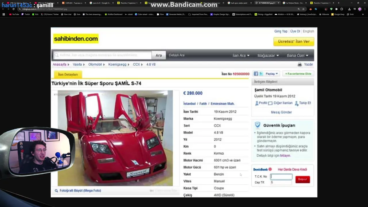Open the Milanote bookmark
The height and width of the screenshot is (207, 368).
(324, 14)
